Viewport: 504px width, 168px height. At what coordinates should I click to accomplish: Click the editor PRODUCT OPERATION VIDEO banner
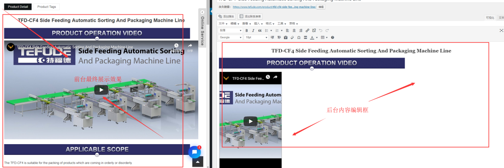(x=312, y=63)
